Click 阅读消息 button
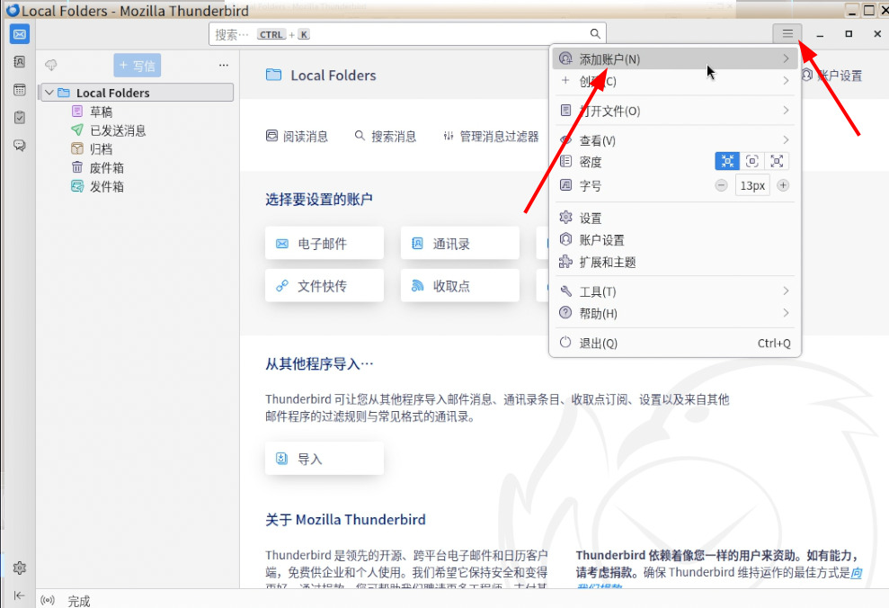Image resolution: width=889 pixels, height=608 pixels. pyautogui.click(x=298, y=136)
